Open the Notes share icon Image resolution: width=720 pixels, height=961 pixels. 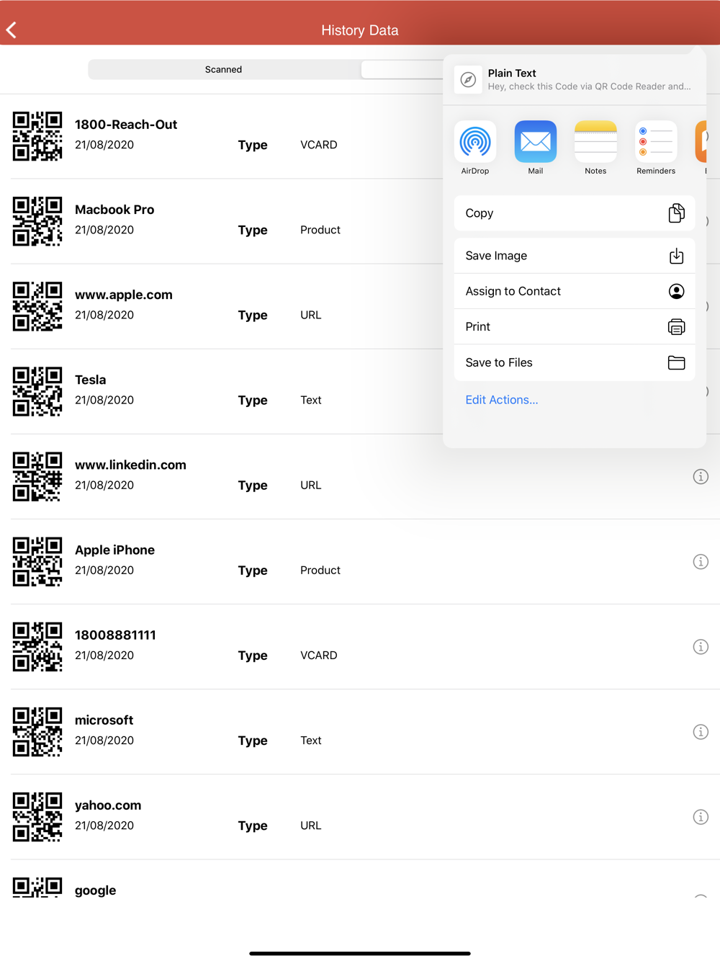595,141
